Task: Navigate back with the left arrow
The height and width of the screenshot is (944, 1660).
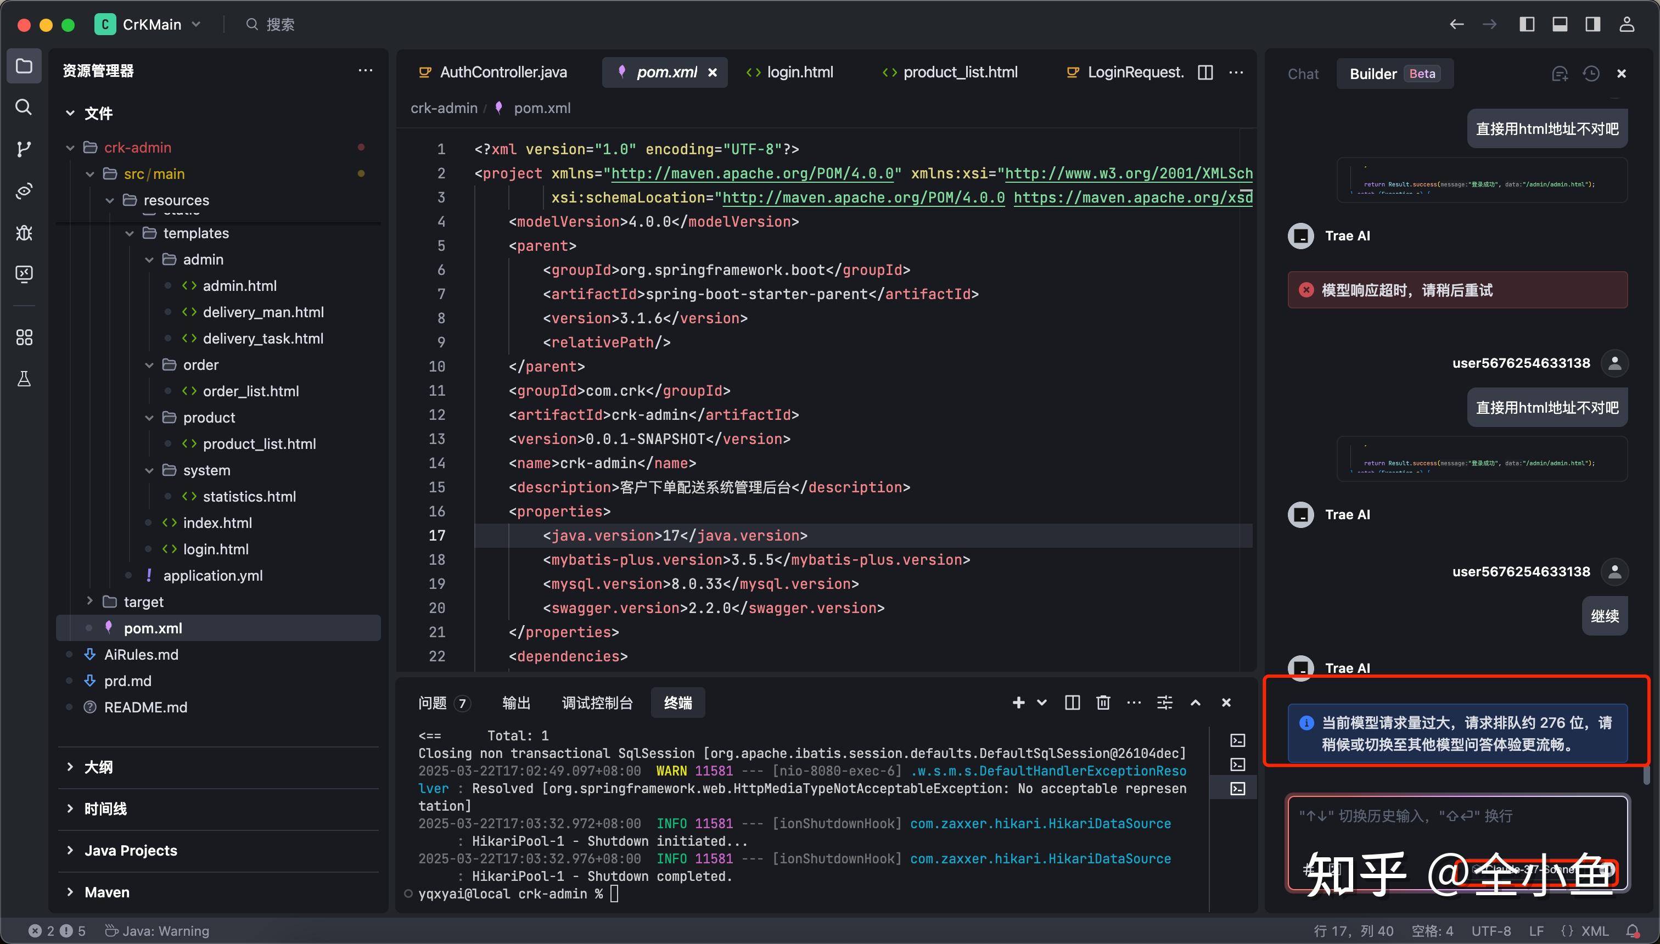Action: tap(1456, 25)
